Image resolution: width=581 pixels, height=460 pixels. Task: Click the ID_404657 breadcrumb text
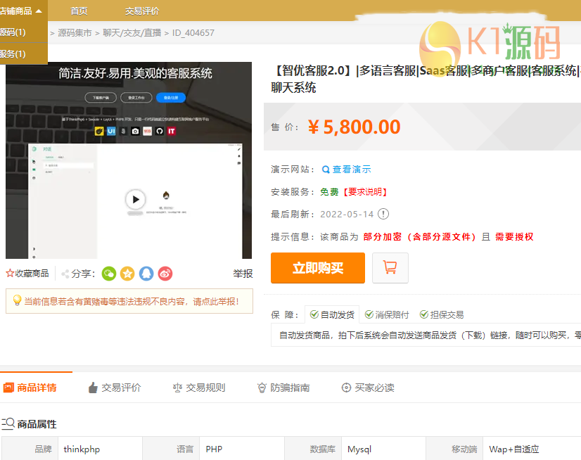tap(193, 33)
